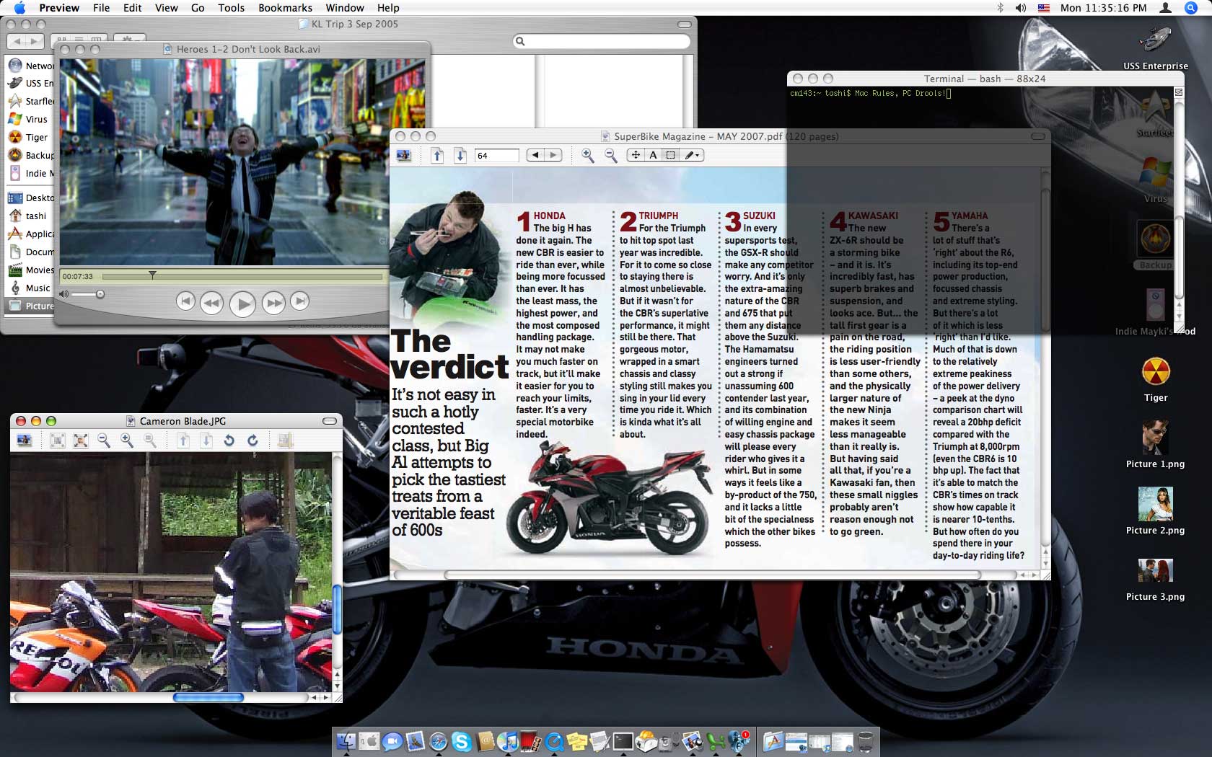The image size is (1212, 757).
Task: Open the Bookmarks menu
Action: click(286, 8)
